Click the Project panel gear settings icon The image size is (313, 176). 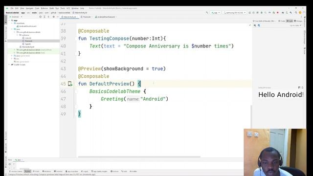tap(53, 17)
